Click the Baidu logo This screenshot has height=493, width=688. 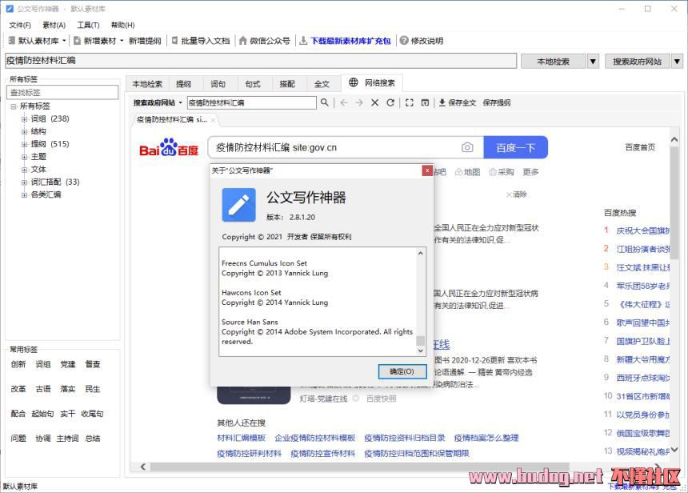[169, 147]
